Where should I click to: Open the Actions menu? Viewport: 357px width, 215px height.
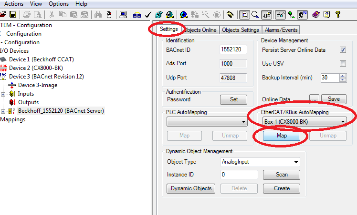pos(14,4)
